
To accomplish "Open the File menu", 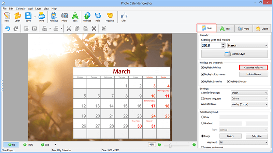I will [4, 8].
